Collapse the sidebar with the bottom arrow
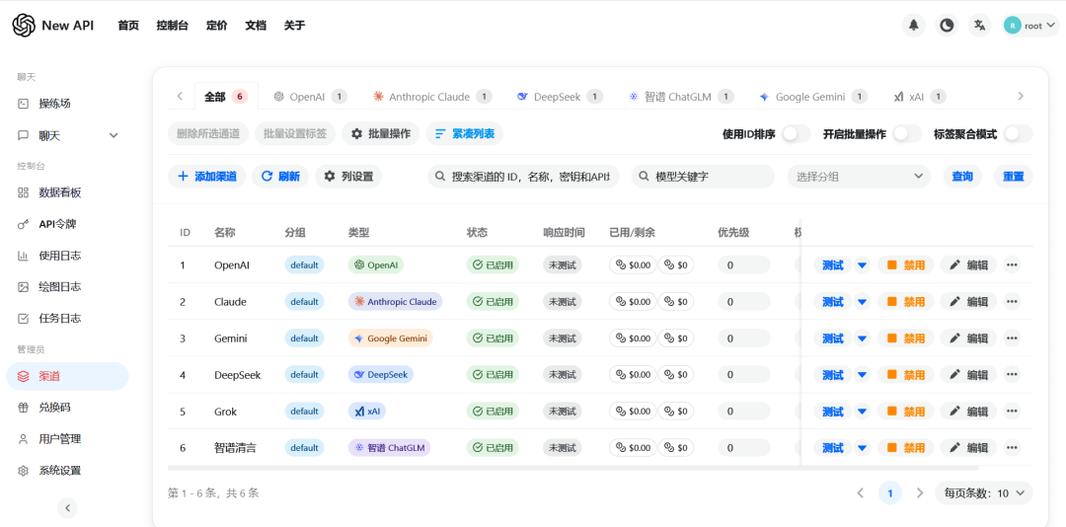Screen dimensions: 1066x527 click(x=67, y=508)
